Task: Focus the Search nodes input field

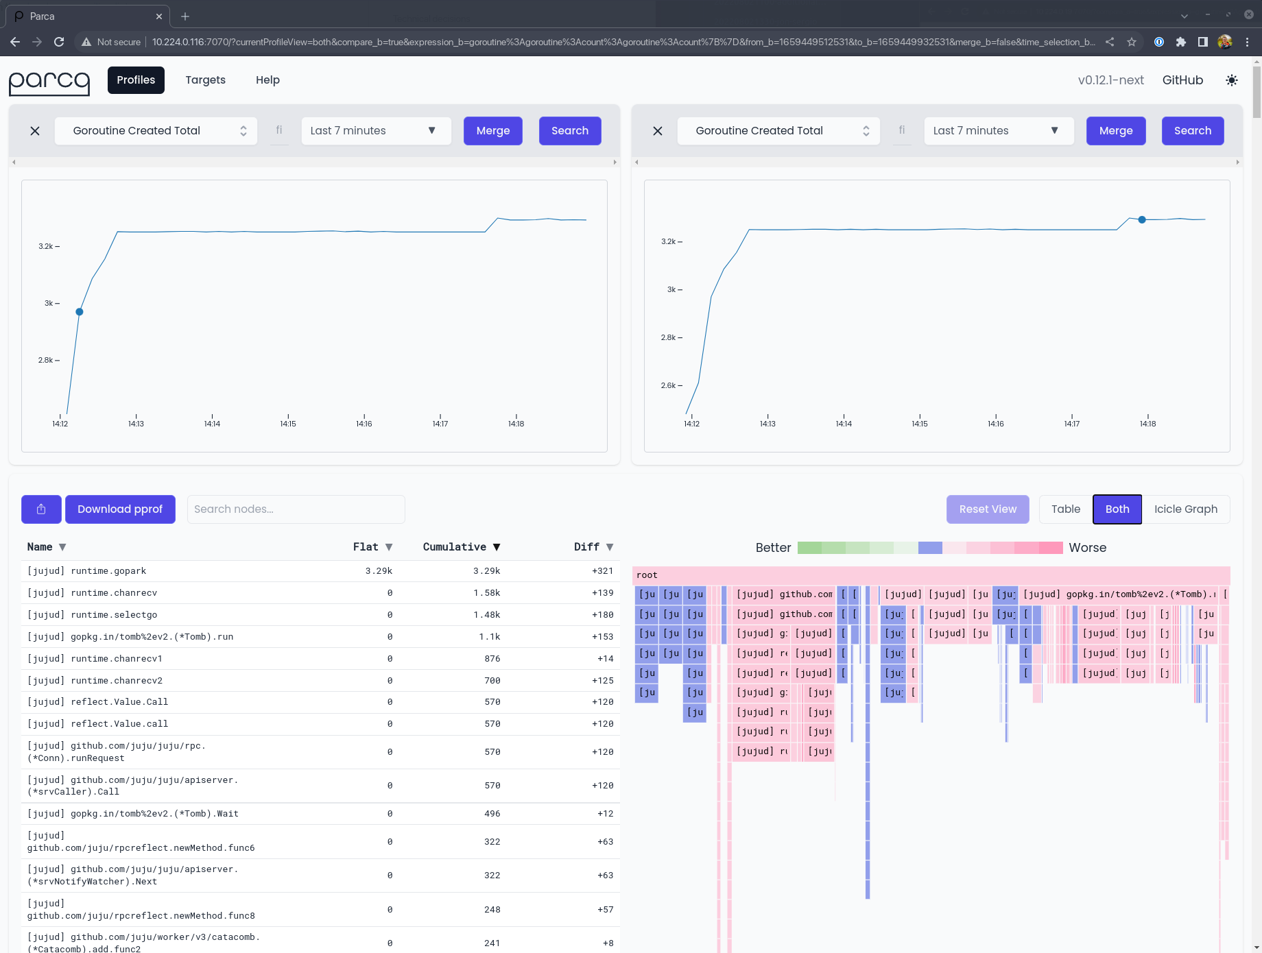Action: pos(296,509)
